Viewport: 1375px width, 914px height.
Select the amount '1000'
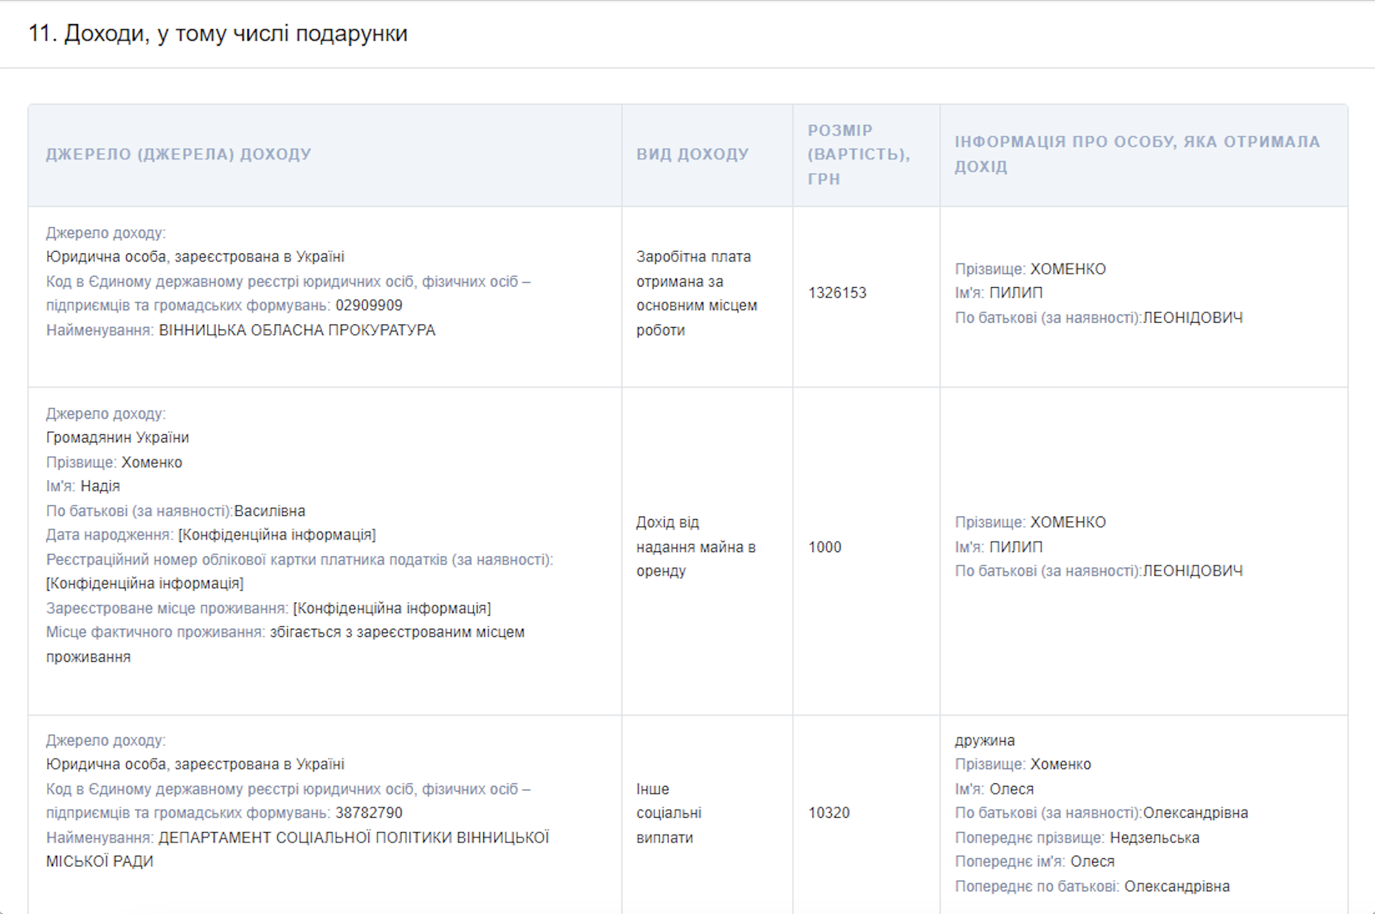point(824,547)
